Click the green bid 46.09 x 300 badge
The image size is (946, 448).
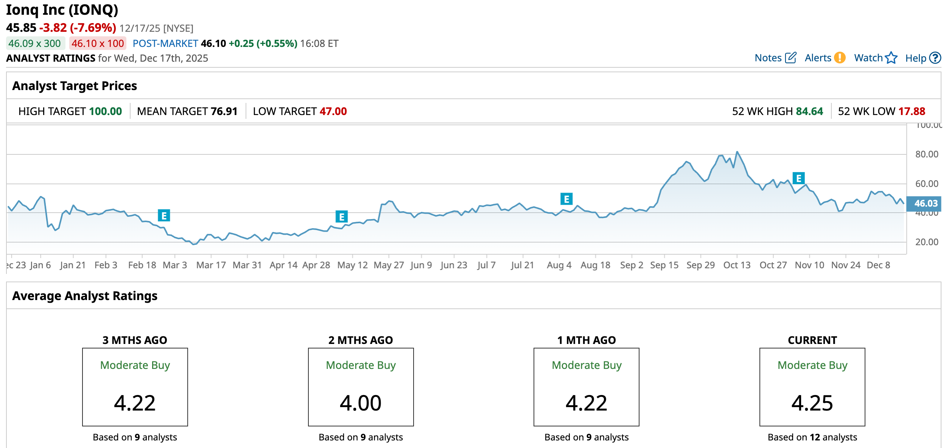35,44
